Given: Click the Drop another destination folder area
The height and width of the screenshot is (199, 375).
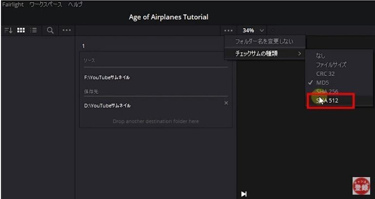Looking at the screenshot, I should click(x=156, y=121).
